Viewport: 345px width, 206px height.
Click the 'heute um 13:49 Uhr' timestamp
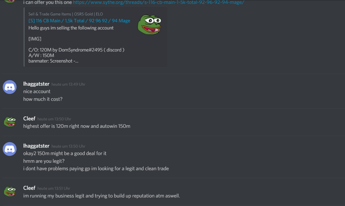pyautogui.click(x=68, y=84)
